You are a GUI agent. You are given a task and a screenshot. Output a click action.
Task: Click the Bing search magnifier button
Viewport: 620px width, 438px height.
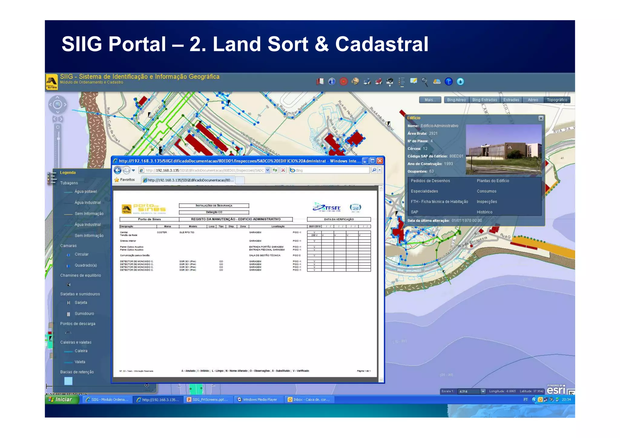[374, 170]
